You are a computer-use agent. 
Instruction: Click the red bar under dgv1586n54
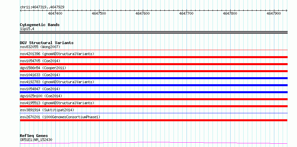154,71
